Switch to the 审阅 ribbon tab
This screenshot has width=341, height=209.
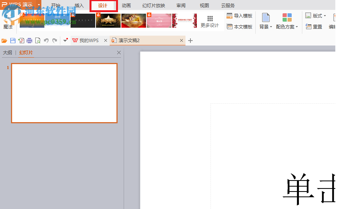(x=181, y=6)
